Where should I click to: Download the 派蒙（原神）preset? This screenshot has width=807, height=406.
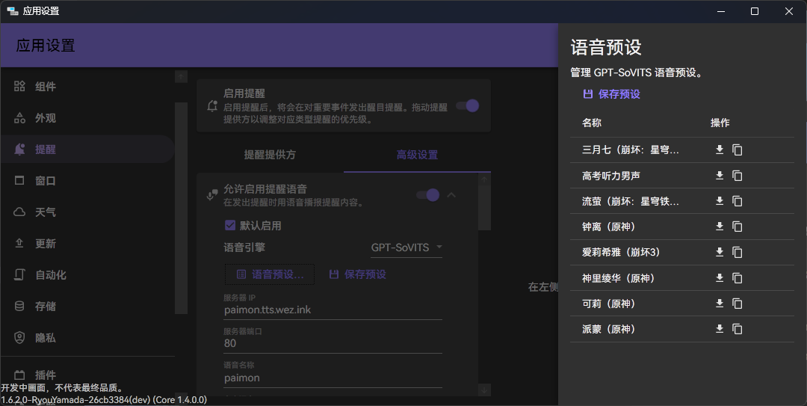pos(720,329)
